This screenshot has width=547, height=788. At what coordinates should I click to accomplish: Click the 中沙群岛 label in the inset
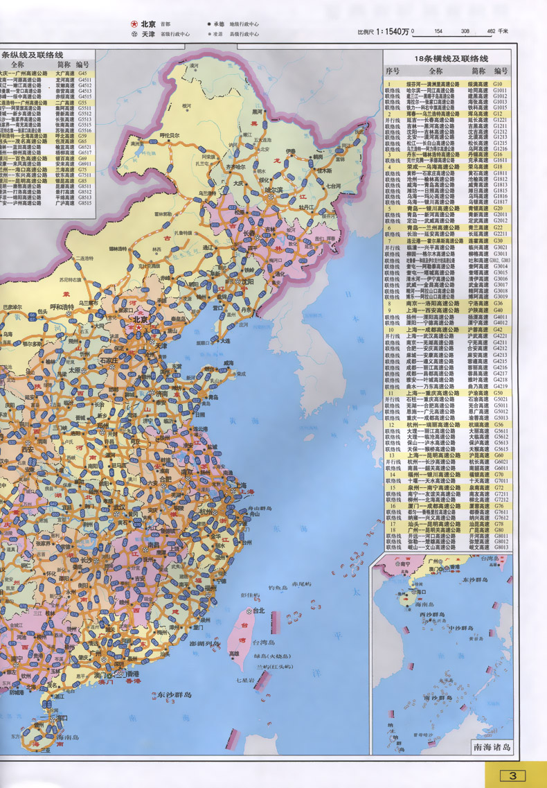point(461,628)
